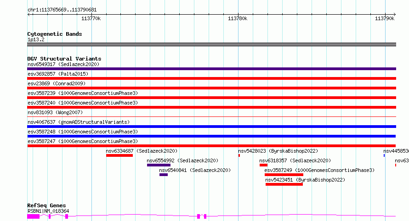
Task: Click the thin red nsv831093 line
Action: click(211, 116)
